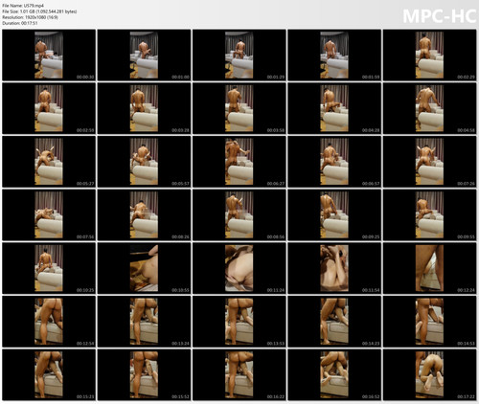Click the File Size 1.01 GB line
479x404 pixels.
pos(39,11)
